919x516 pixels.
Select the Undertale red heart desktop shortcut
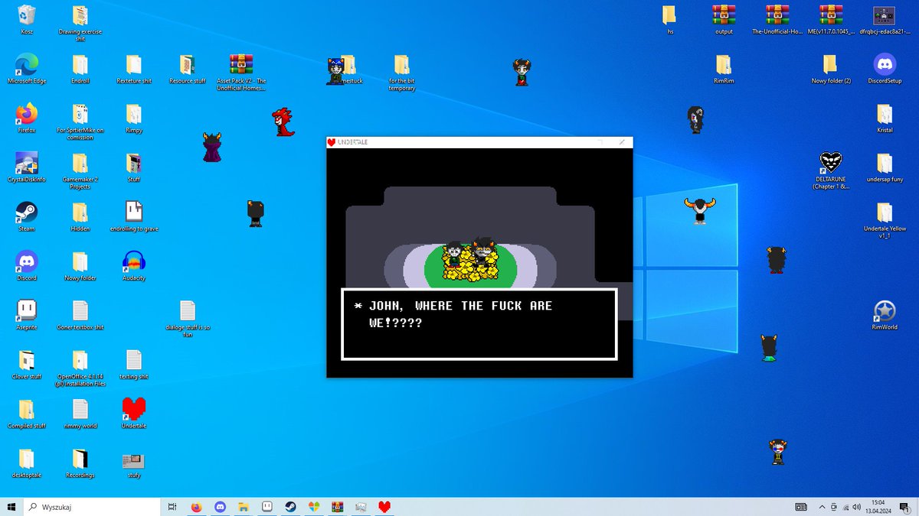click(x=133, y=414)
